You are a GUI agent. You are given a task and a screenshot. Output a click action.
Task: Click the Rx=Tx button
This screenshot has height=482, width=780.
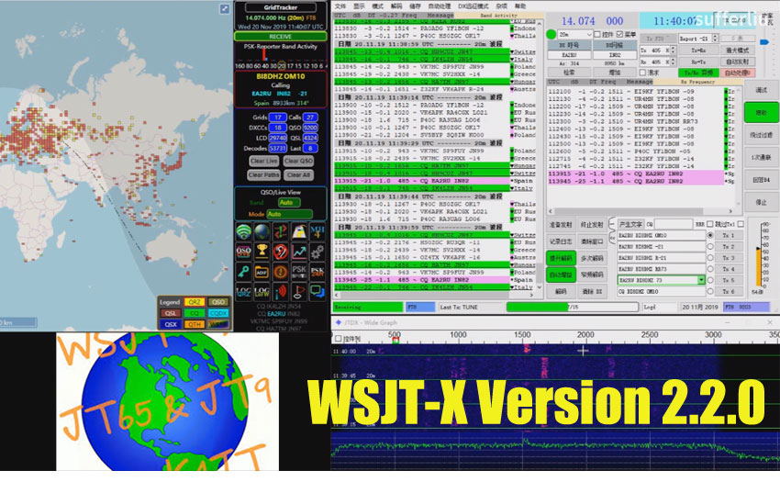click(x=699, y=62)
